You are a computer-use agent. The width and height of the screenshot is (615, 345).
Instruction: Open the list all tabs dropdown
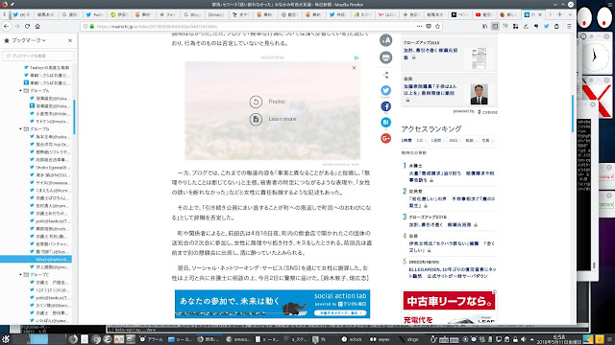coord(570,14)
